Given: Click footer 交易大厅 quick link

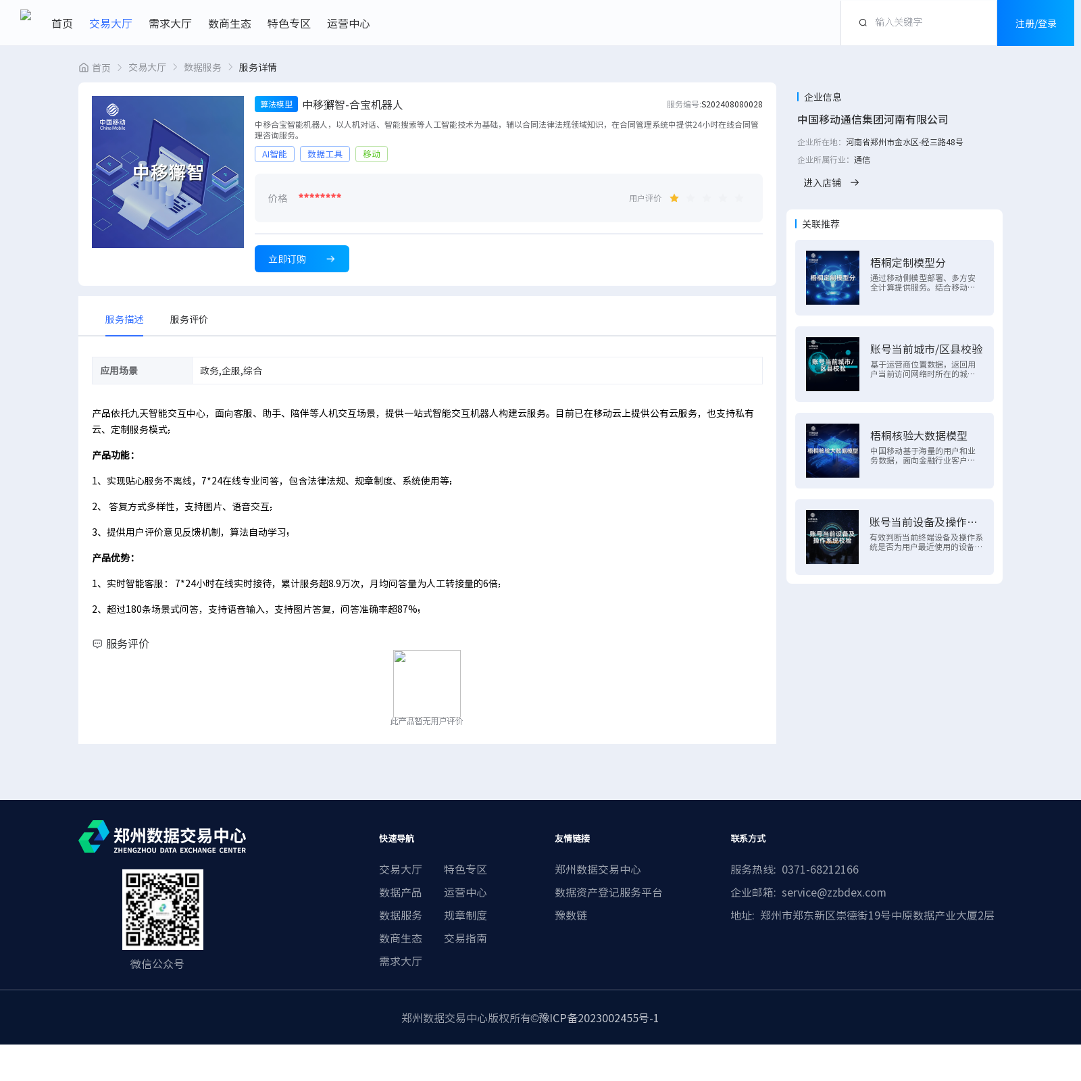Looking at the screenshot, I should tap(401, 870).
